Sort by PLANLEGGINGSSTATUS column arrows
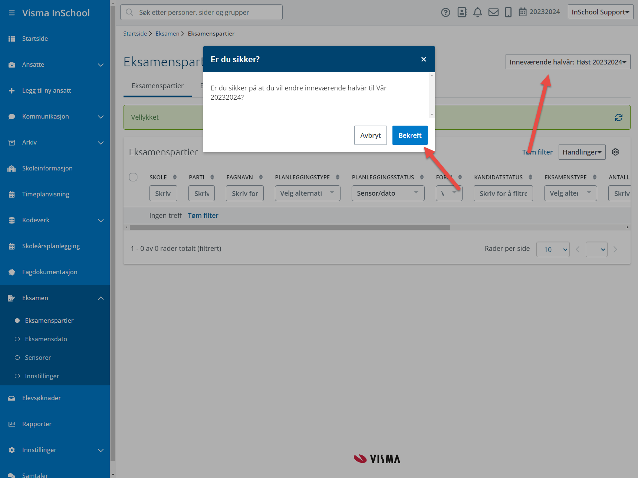Image resolution: width=638 pixels, height=478 pixels. coord(422,177)
